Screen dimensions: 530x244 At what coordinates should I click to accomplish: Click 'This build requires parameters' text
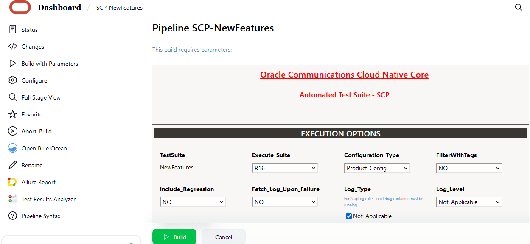click(x=192, y=50)
